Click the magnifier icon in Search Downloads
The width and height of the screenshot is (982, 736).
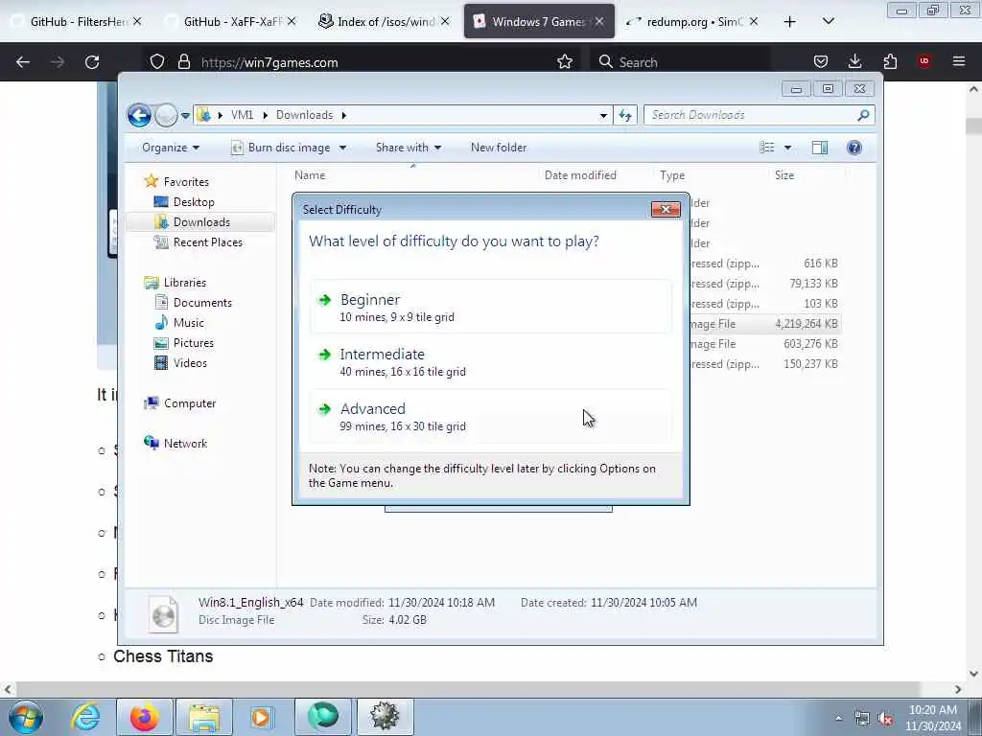(864, 115)
